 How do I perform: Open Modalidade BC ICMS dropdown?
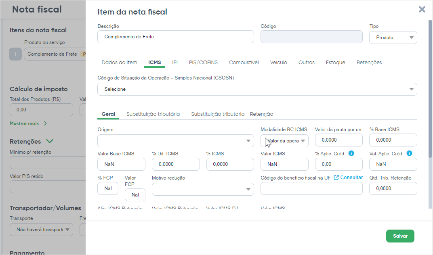tap(284, 141)
